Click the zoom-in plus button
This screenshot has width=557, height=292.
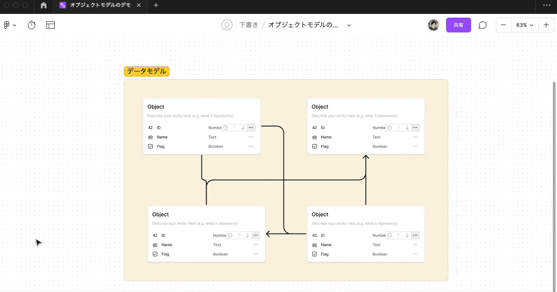point(546,25)
